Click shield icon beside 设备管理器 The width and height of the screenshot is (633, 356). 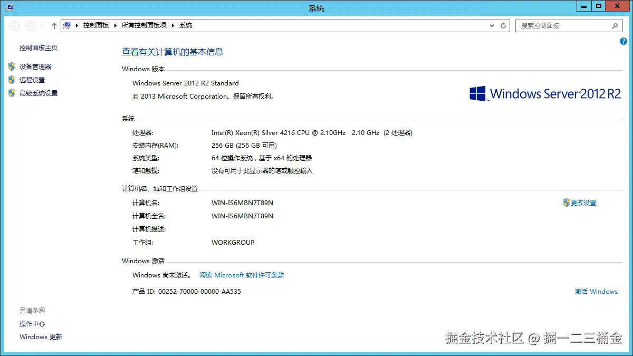pyautogui.click(x=12, y=66)
